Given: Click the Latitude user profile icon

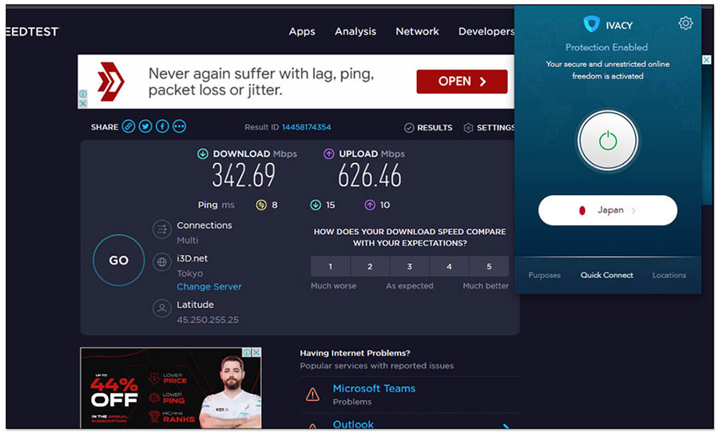Looking at the screenshot, I should [x=162, y=309].
